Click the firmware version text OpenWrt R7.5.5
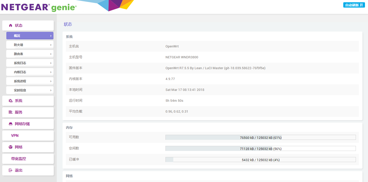Viewport: 368px width, 182px height. (215, 68)
